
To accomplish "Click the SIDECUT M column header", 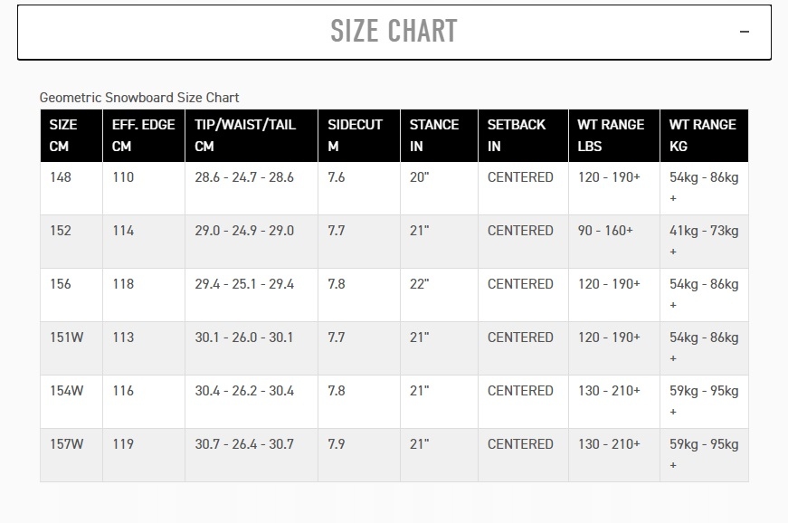I will click(x=355, y=136).
